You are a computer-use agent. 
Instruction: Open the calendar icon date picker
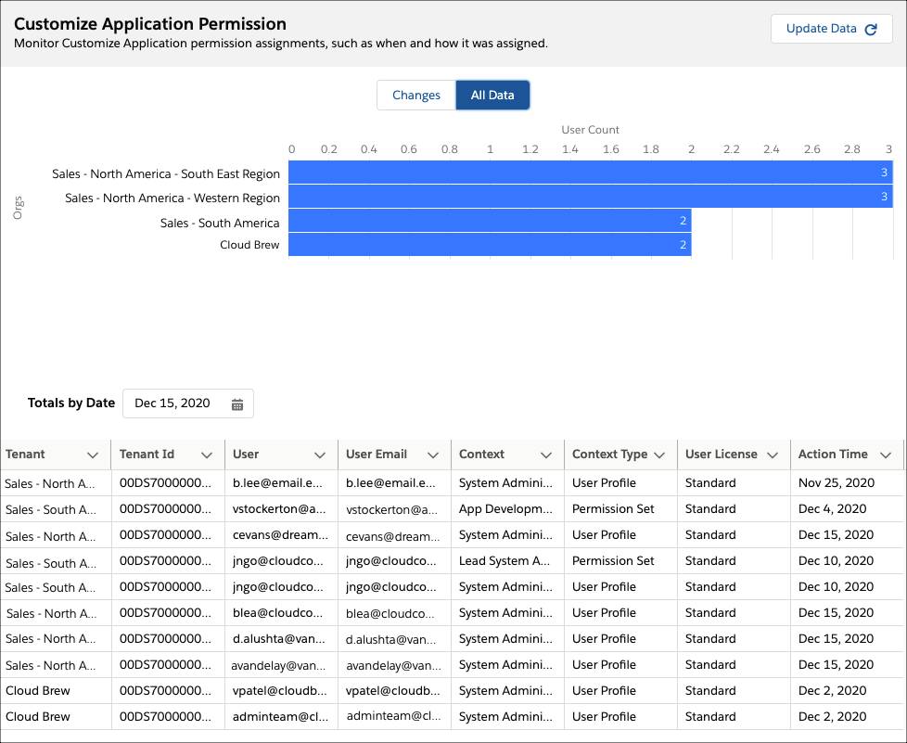pyautogui.click(x=237, y=404)
